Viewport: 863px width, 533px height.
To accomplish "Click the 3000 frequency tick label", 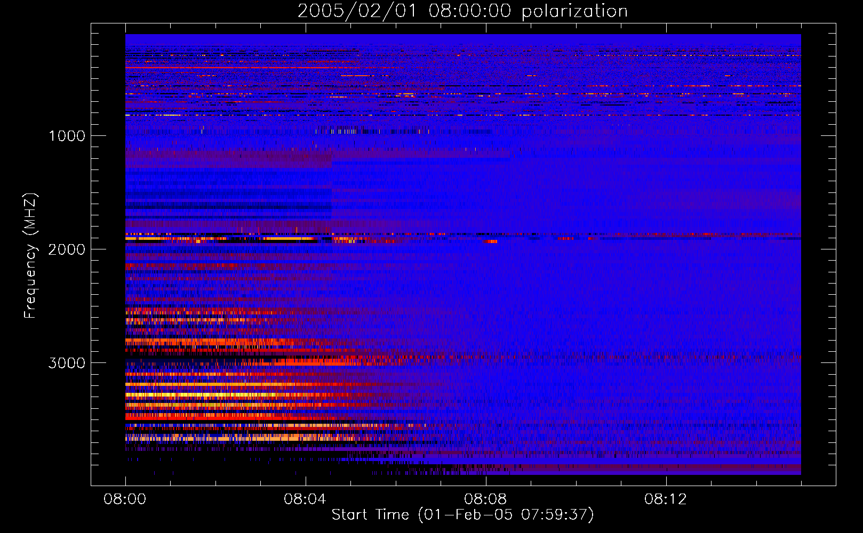I will pos(67,363).
